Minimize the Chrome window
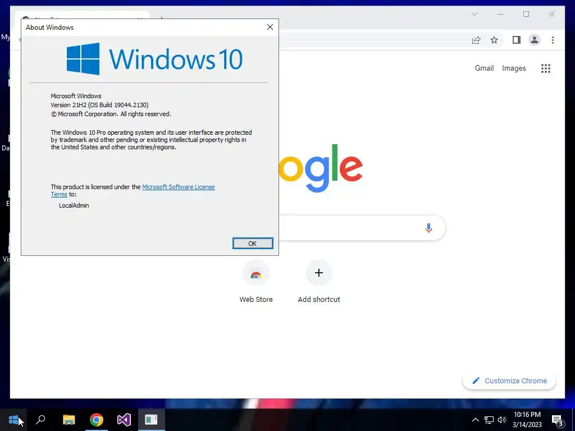Image resolution: width=575 pixels, height=431 pixels. tap(500, 14)
